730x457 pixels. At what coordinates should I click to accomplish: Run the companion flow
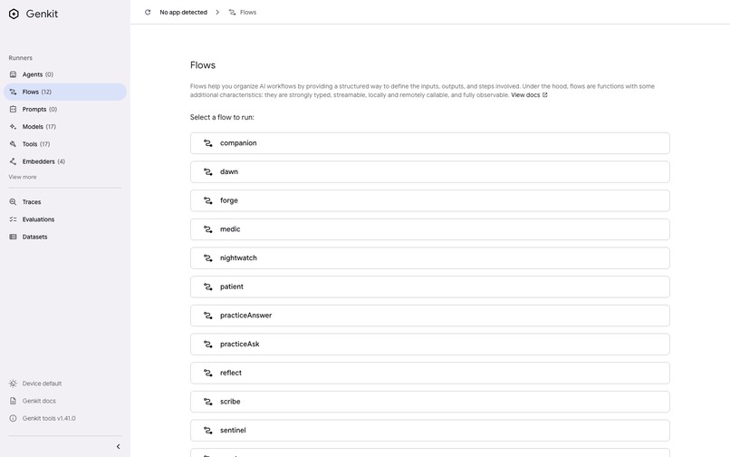coord(429,143)
